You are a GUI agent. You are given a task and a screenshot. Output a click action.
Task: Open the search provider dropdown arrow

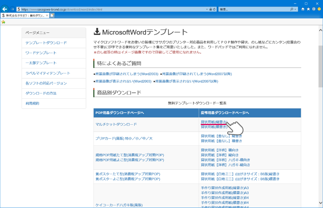pos(295,9)
